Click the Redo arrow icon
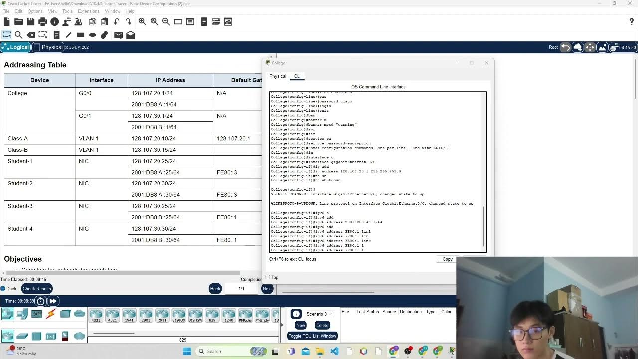 click(x=128, y=22)
